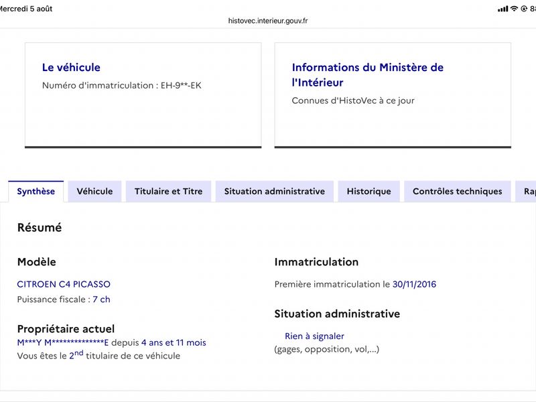This screenshot has width=536, height=402.
Task: Open the Titulaire et Titre tab
Action: pyautogui.click(x=169, y=192)
